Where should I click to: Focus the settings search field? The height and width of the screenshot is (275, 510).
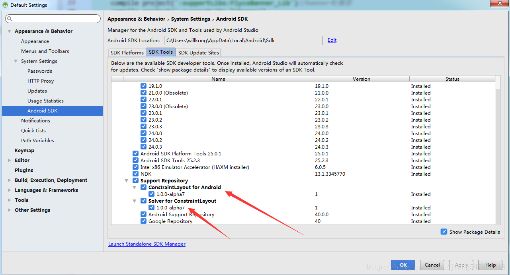click(x=53, y=19)
